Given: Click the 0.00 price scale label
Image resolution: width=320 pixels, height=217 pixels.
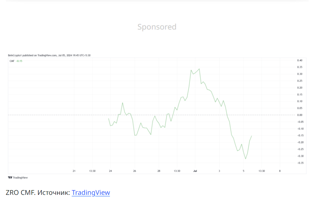Looking at the screenshot, I should click(300, 115).
